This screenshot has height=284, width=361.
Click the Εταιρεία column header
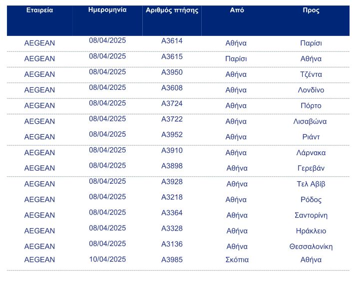coord(39,10)
